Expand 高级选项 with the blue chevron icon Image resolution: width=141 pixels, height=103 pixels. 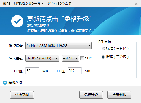5,83
